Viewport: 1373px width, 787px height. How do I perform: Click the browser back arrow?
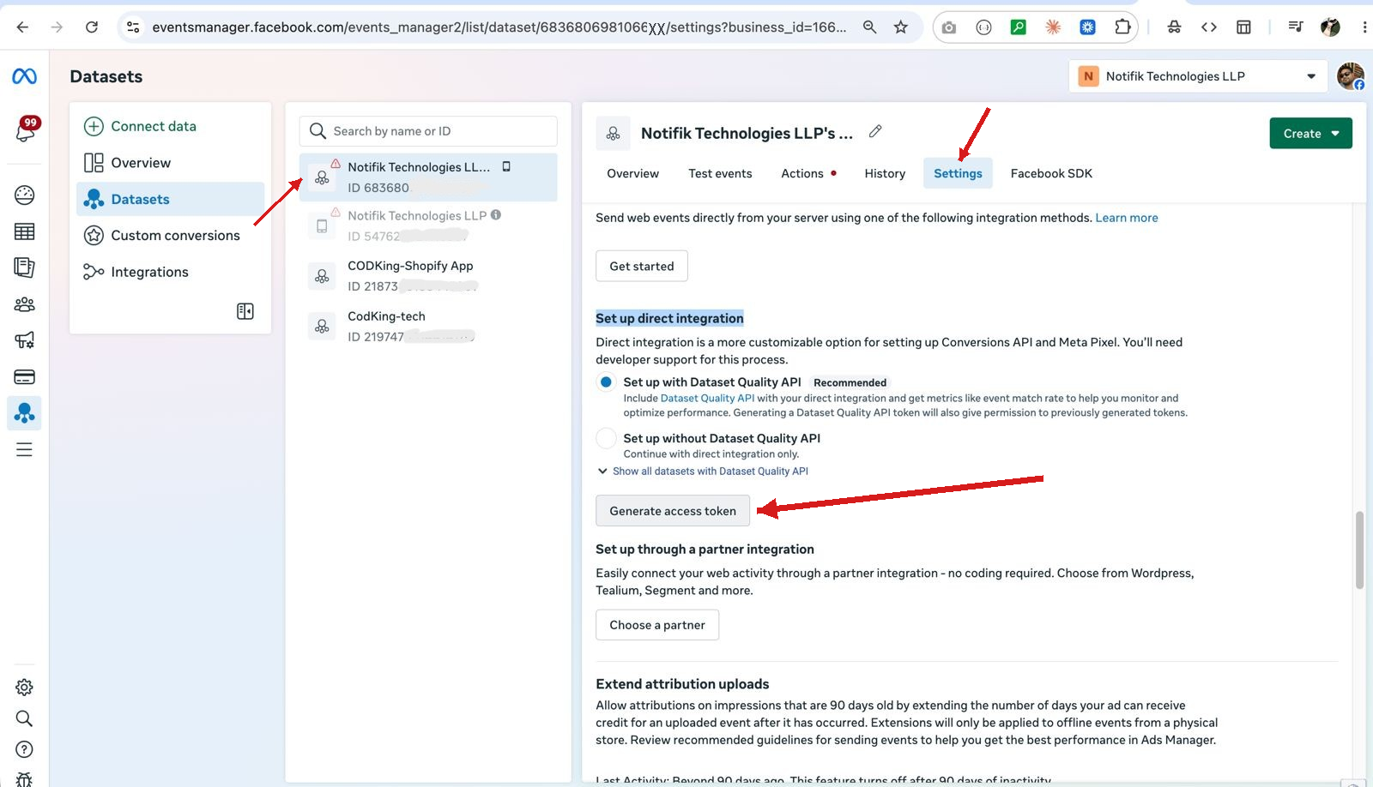click(22, 27)
